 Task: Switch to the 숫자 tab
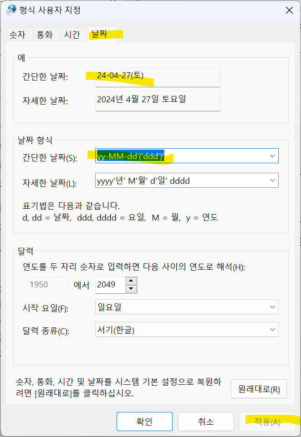pyautogui.click(x=20, y=35)
